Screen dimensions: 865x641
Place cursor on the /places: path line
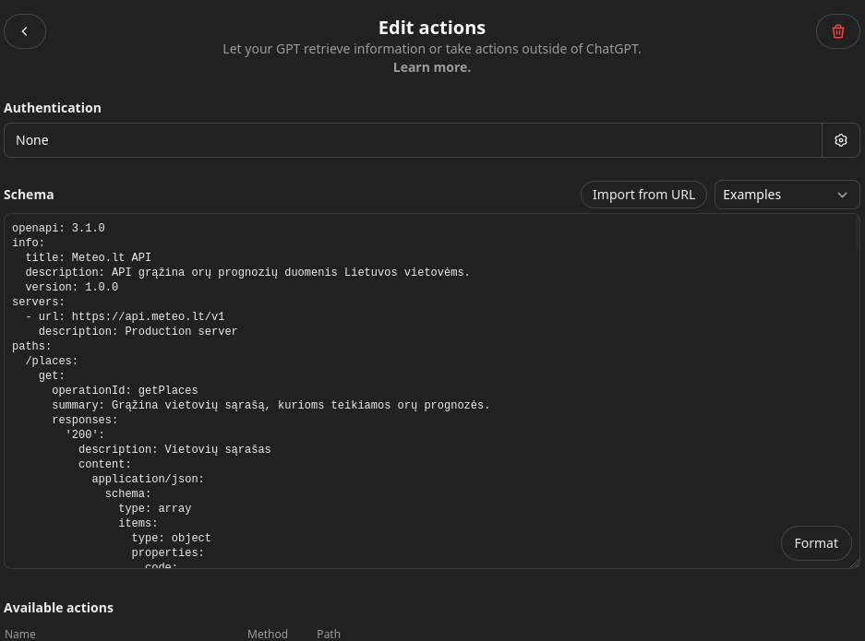click(x=52, y=362)
